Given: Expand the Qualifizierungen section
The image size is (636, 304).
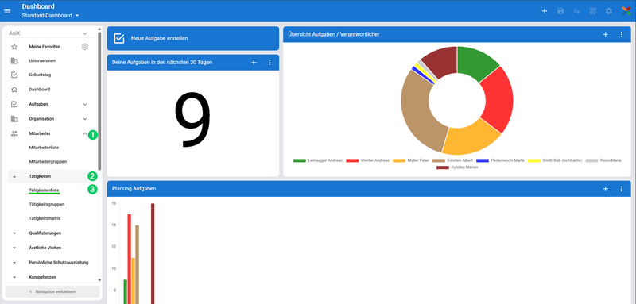Looking at the screenshot, I should pyautogui.click(x=14, y=233).
